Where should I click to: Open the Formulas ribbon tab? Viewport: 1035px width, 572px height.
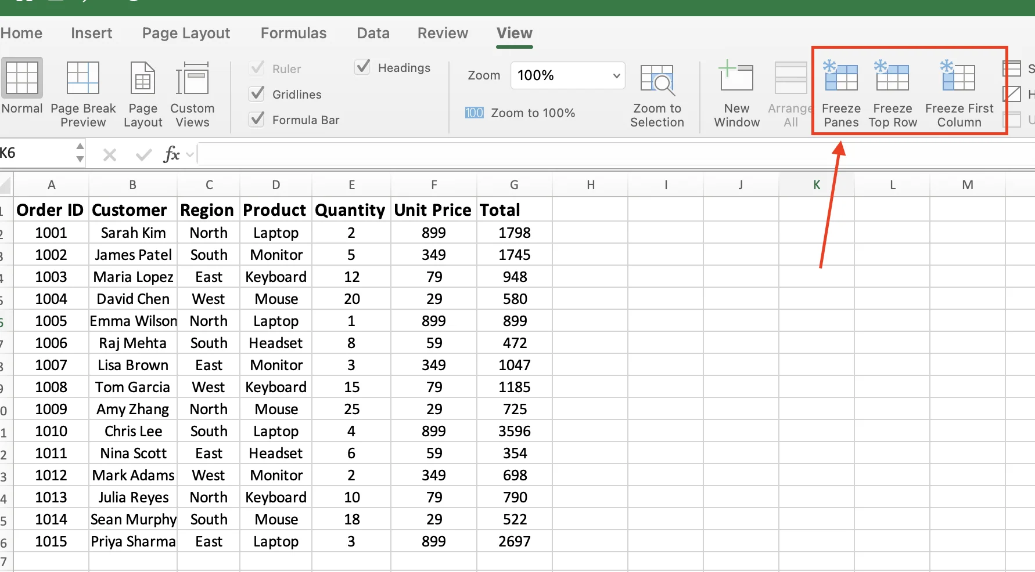[x=293, y=33]
